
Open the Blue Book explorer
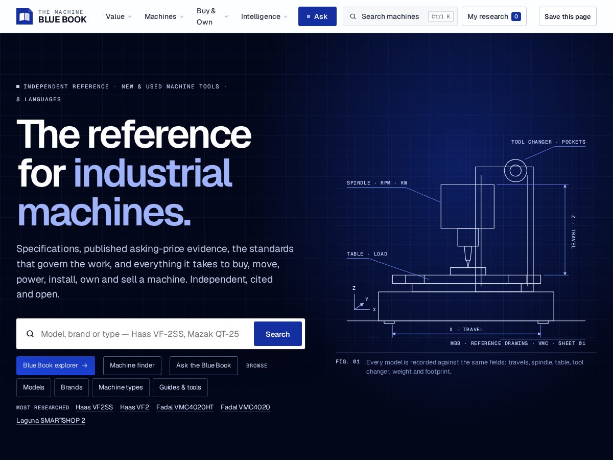(x=56, y=365)
